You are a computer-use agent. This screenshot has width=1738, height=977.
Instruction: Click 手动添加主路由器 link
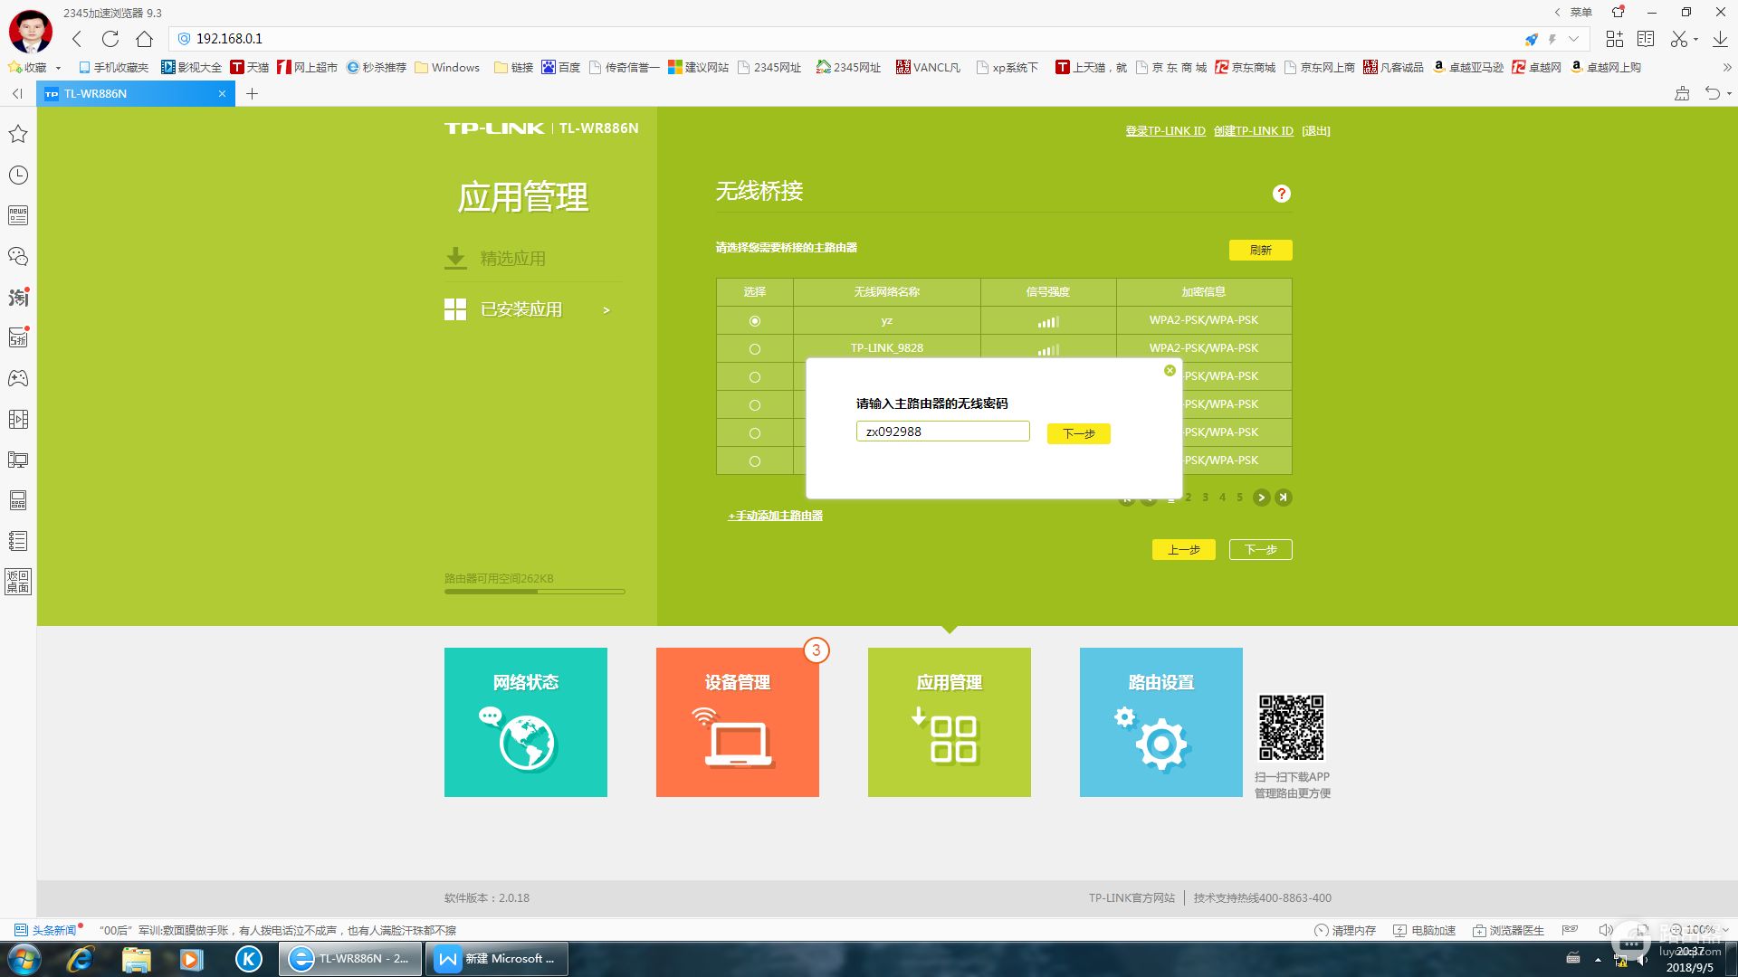coord(776,516)
